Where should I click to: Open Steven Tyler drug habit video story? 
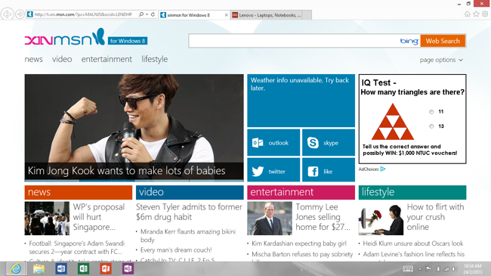(189, 212)
